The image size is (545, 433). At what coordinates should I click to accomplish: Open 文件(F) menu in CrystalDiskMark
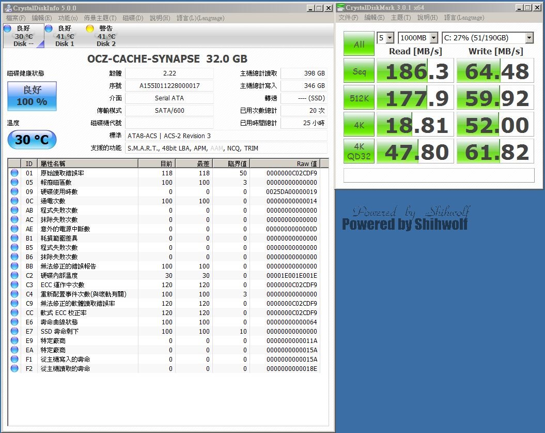click(348, 18)
